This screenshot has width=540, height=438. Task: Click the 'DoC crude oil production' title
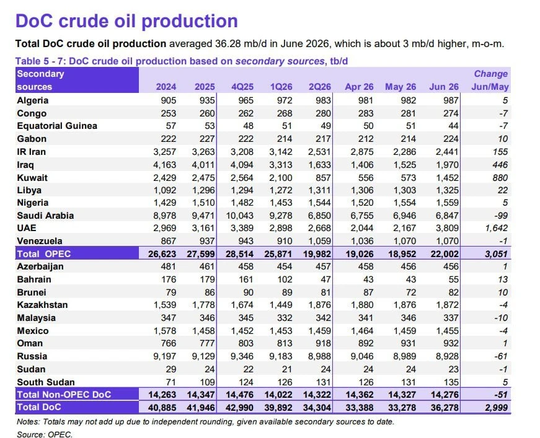coord(126,21)
